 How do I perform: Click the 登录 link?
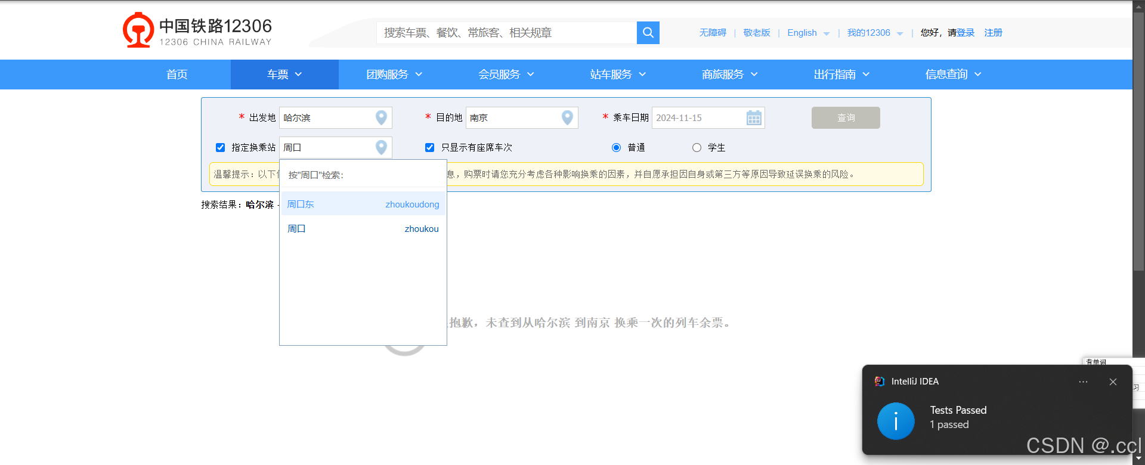(x=965, y=33)
